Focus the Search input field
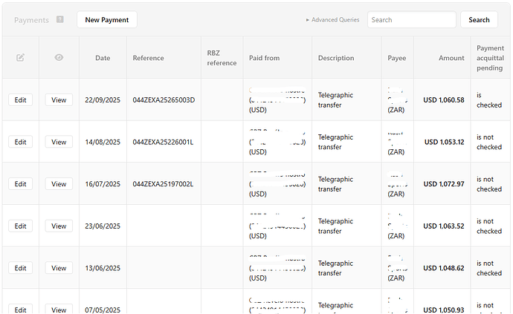Image resolution: width=513 pixels, height=314 pixels. point(412,20)
